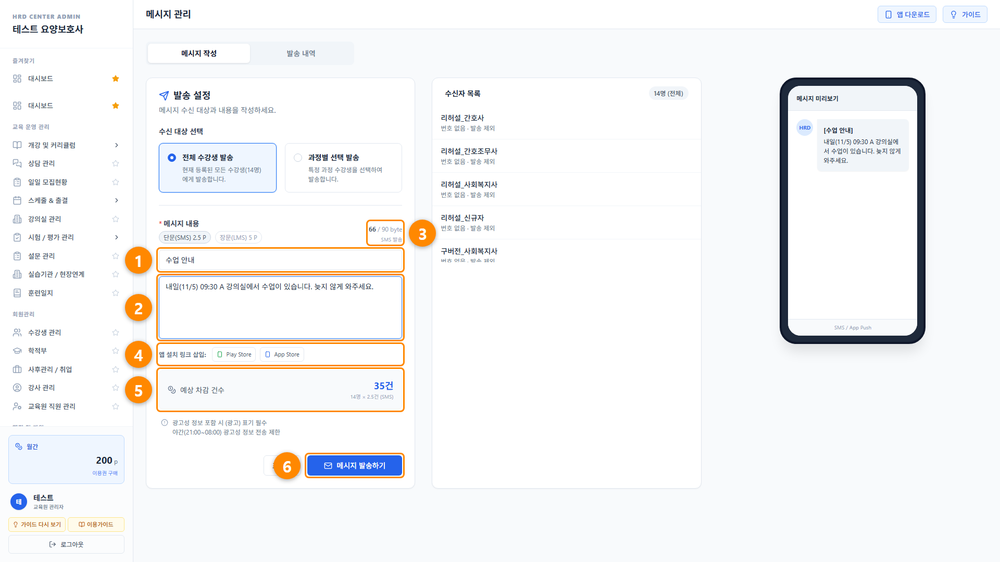
Task: Open 가이드 button in header
Action: pos(965,15)
